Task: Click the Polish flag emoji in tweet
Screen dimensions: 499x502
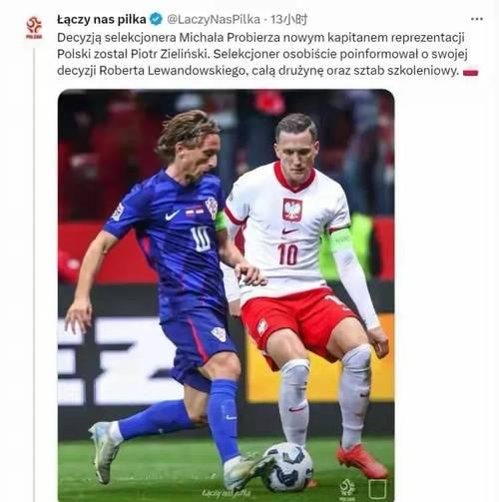Action: point(471,72)
